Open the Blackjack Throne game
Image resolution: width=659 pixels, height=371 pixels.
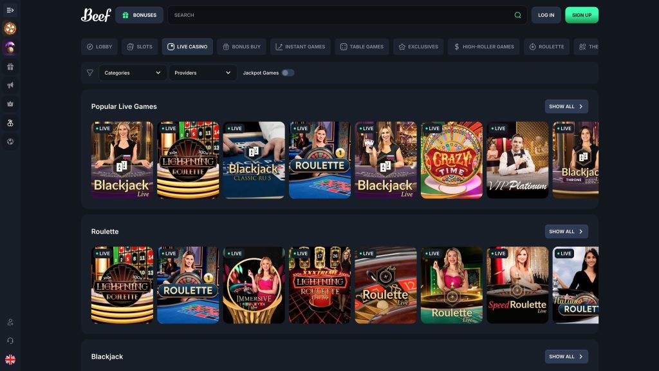[x=575, y=160]
